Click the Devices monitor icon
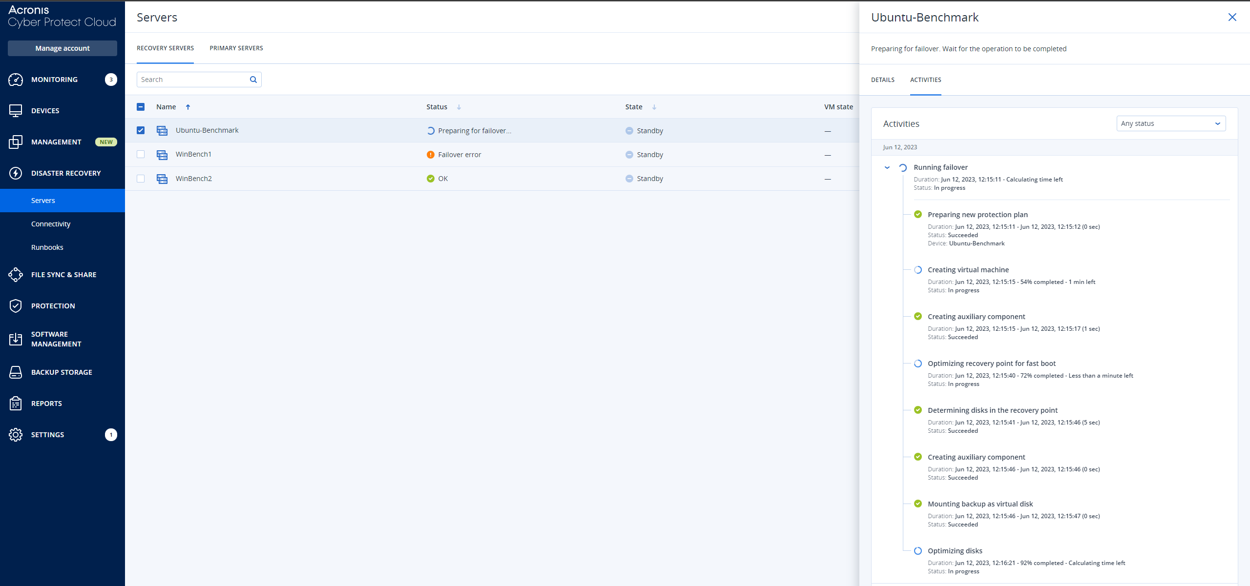This screenshot has width=1250, height=586. pyautogui.click(x=16, y=111)
